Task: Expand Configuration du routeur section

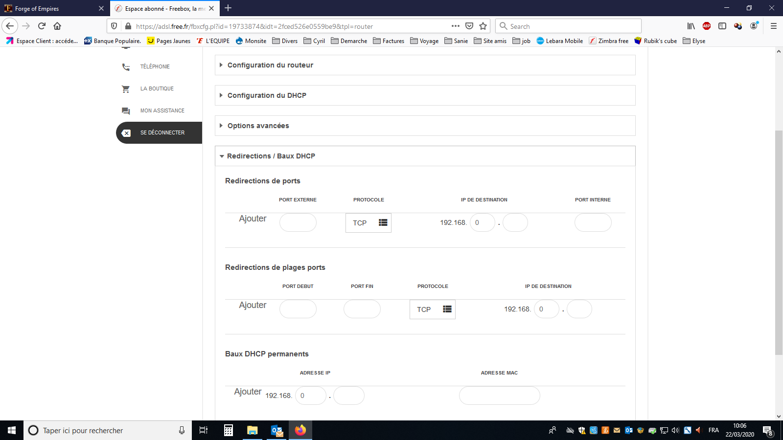Action: click(270, 65)
